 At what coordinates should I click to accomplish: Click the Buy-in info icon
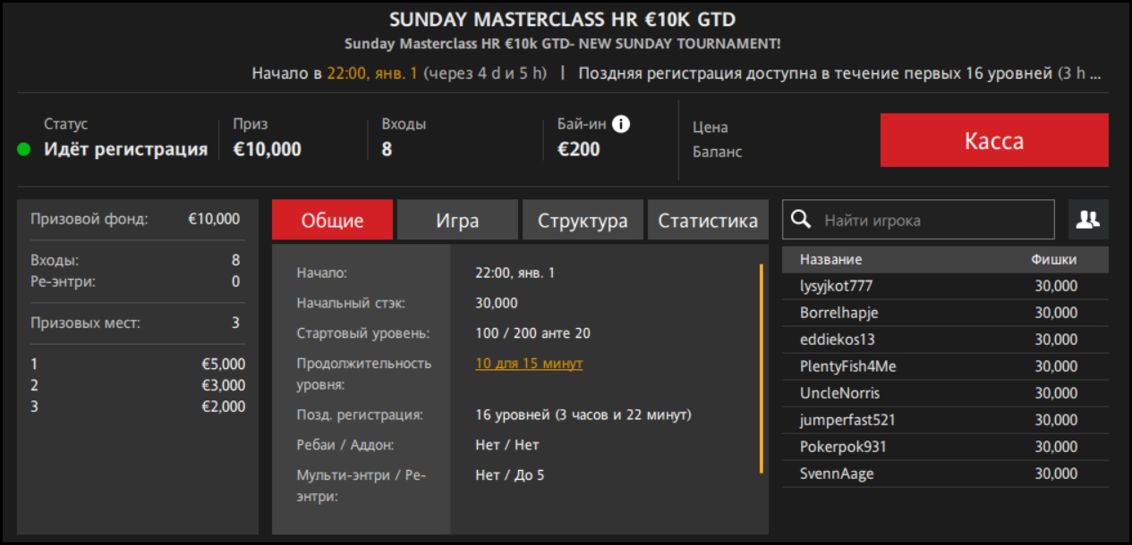click(621, 124)
